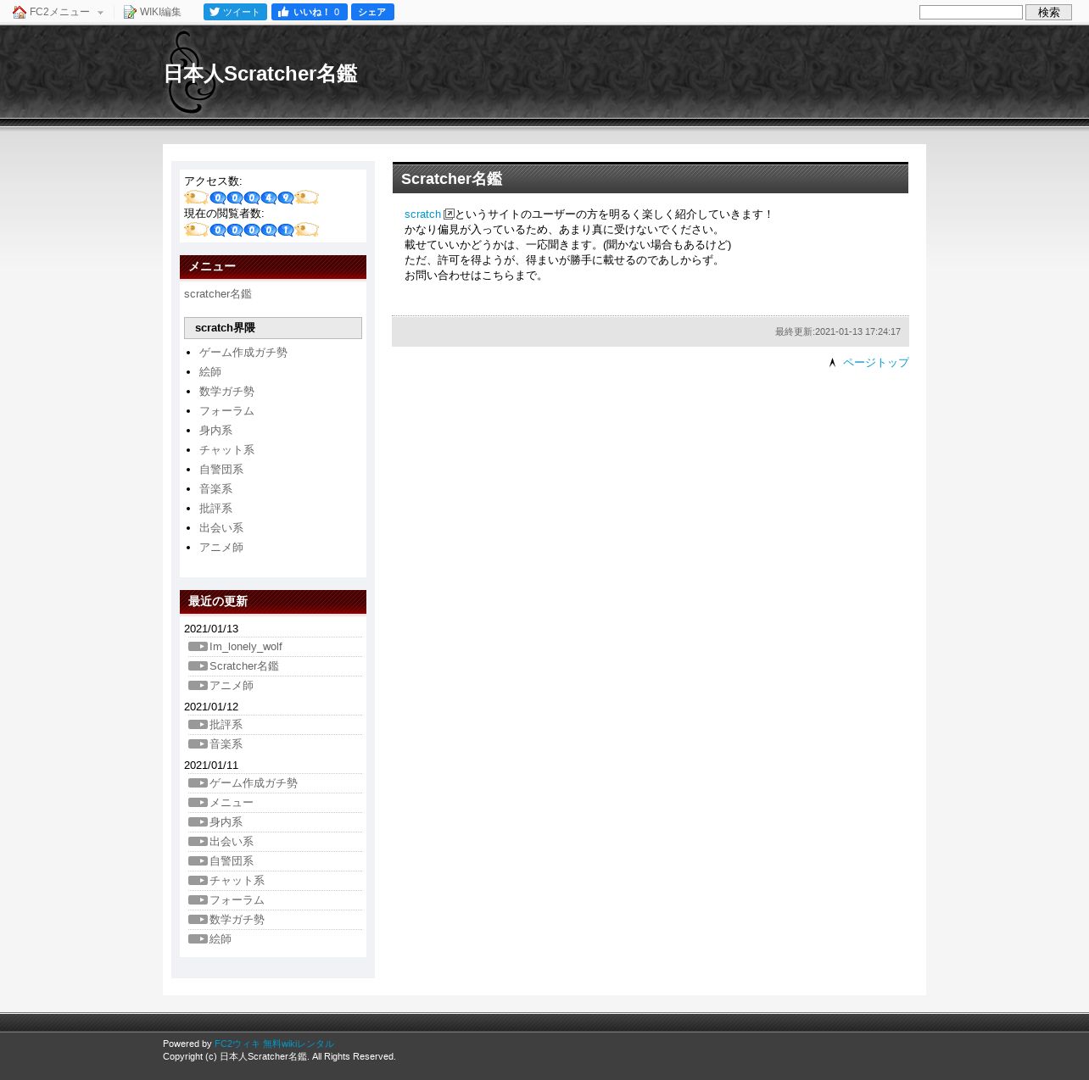Click the 検索 button
1089x1080 pixels.
[1048, 12]
